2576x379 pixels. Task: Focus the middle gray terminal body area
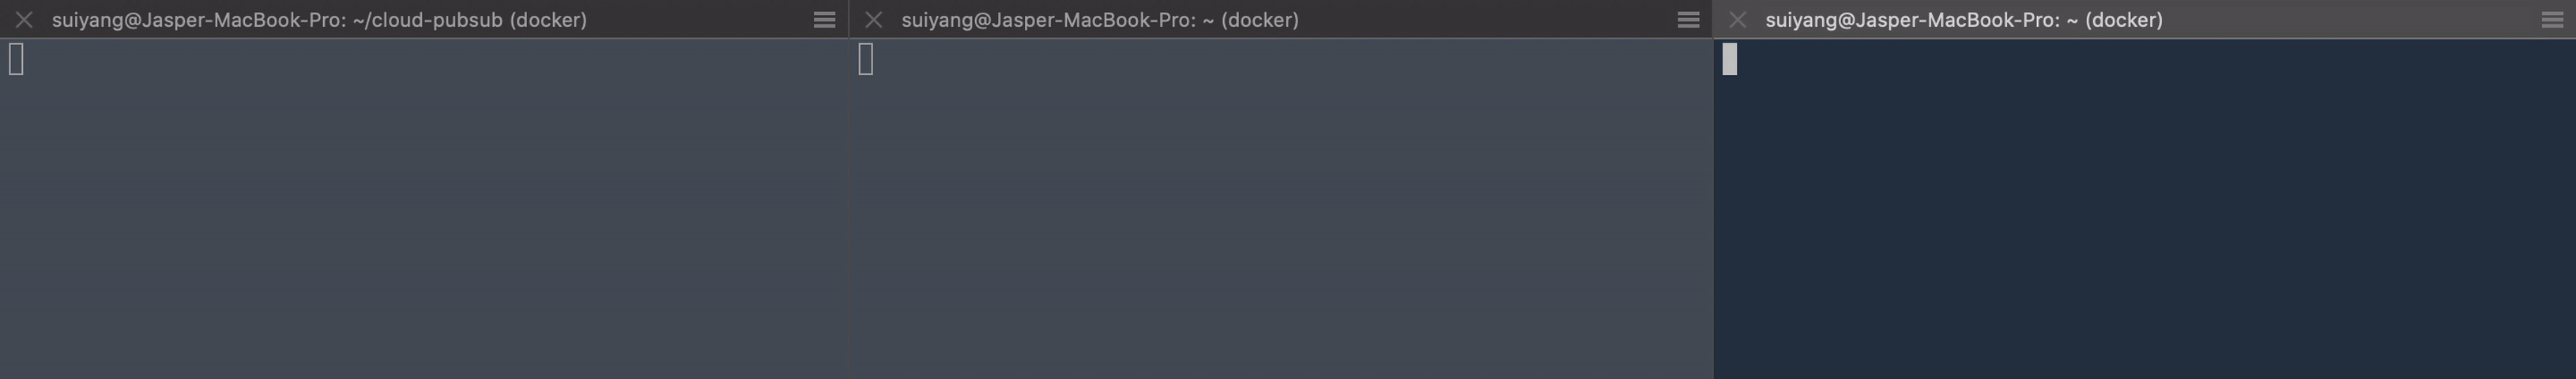[x=1281, y=209]
